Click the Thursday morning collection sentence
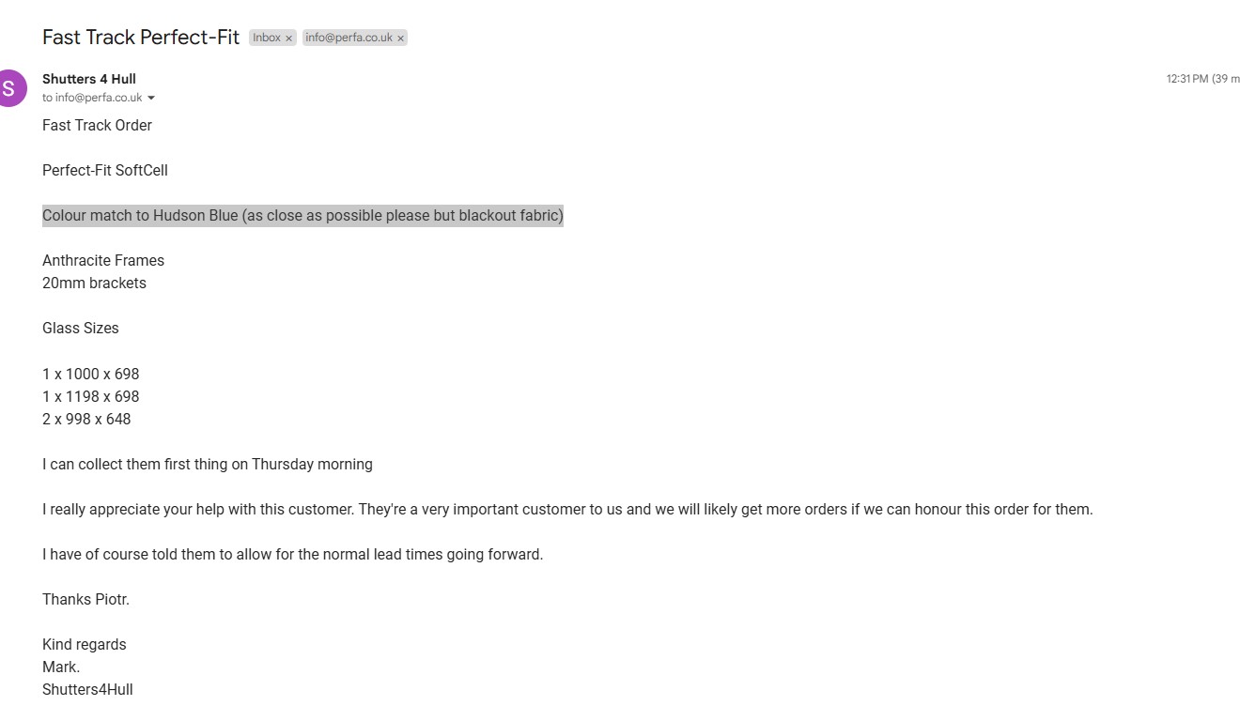 click(x=207, y=465)
